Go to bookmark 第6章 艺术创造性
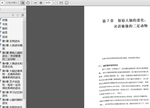Screen dimensions: 150x108 11,85
